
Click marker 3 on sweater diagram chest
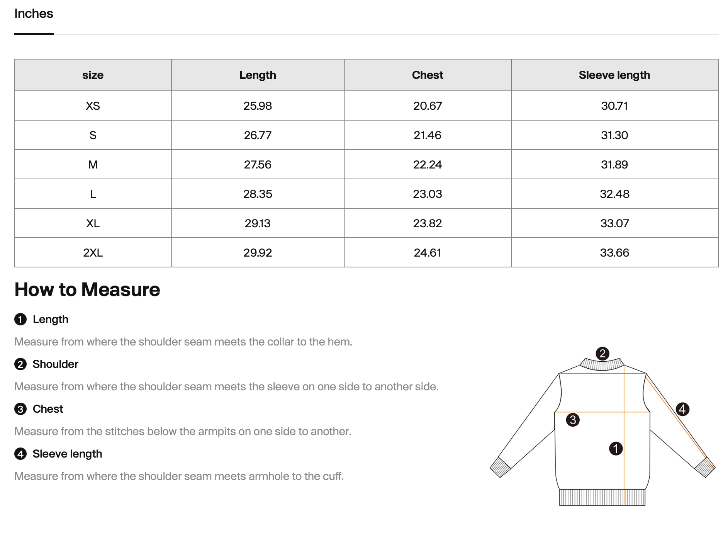point(573,420)
